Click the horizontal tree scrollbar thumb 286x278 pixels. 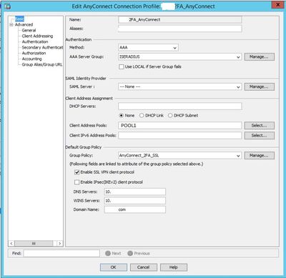[x=34, y=243]
